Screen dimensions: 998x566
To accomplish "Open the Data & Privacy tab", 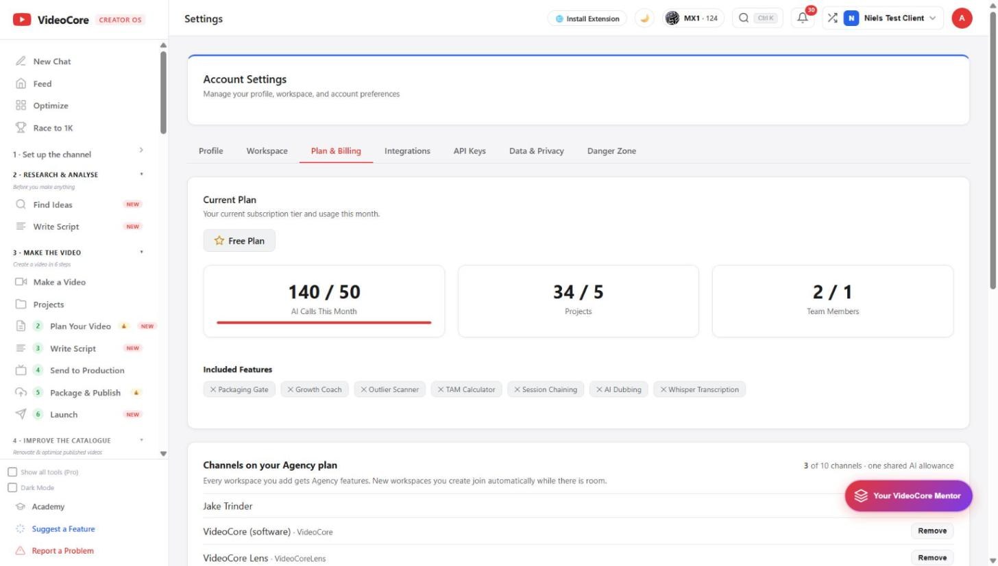I will click(x=537, y=151).
